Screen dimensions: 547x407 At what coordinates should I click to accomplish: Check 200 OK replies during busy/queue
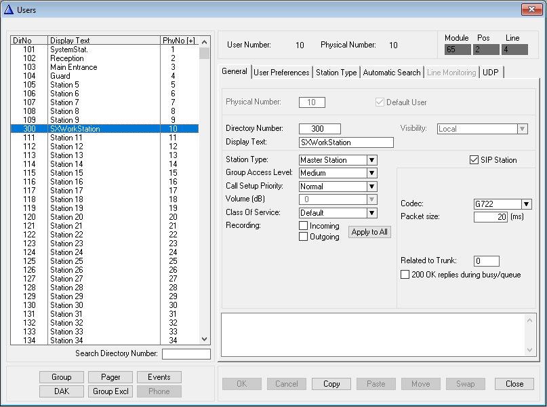click(x=405, y=275)
